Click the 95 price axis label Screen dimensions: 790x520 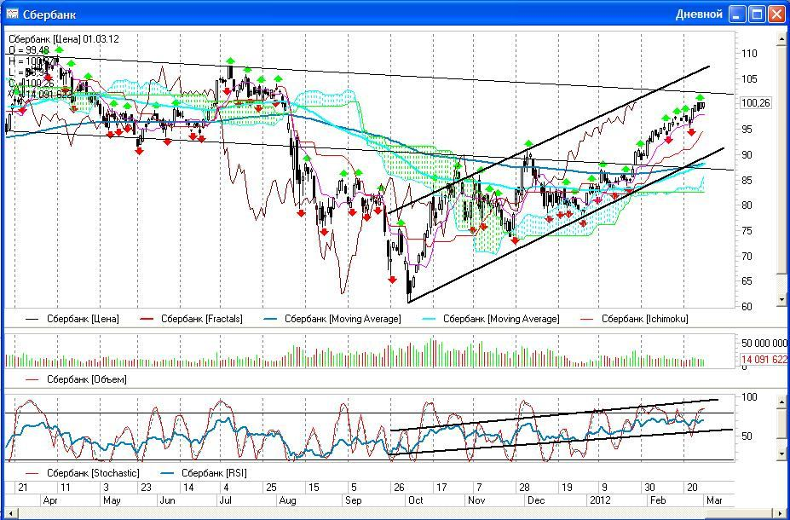pos(747,130)
